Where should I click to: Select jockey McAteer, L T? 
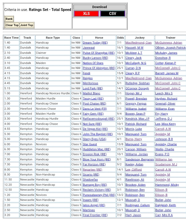[134, 53]
